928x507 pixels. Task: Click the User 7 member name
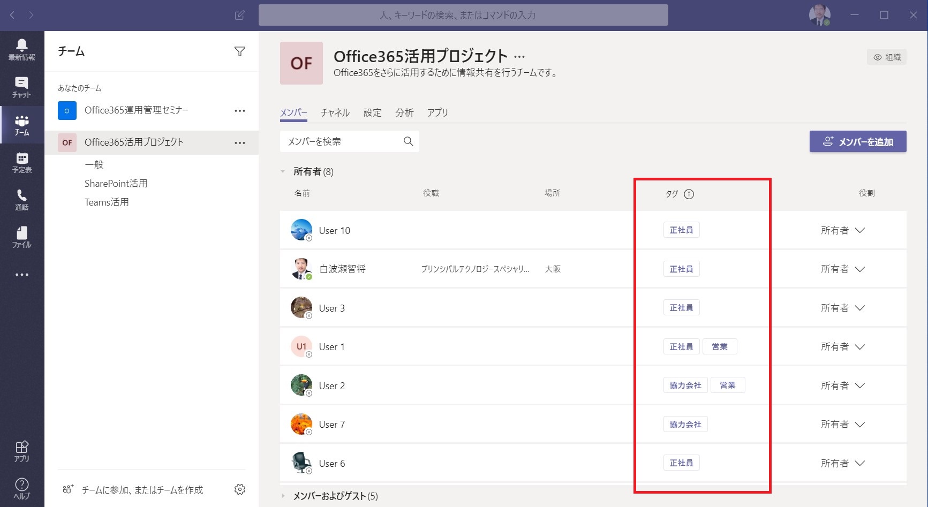pyautogui.click(x=332, y=425)
